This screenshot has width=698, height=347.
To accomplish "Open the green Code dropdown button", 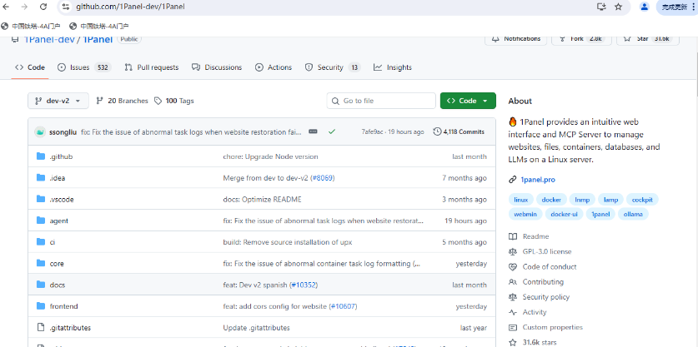I will click(x=467, y=101).
